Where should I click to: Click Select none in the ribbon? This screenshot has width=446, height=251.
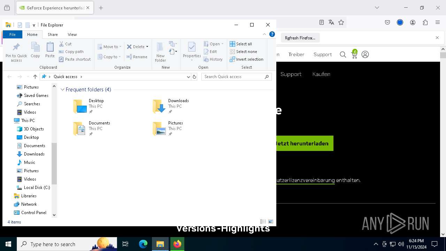tap(243, 52)
